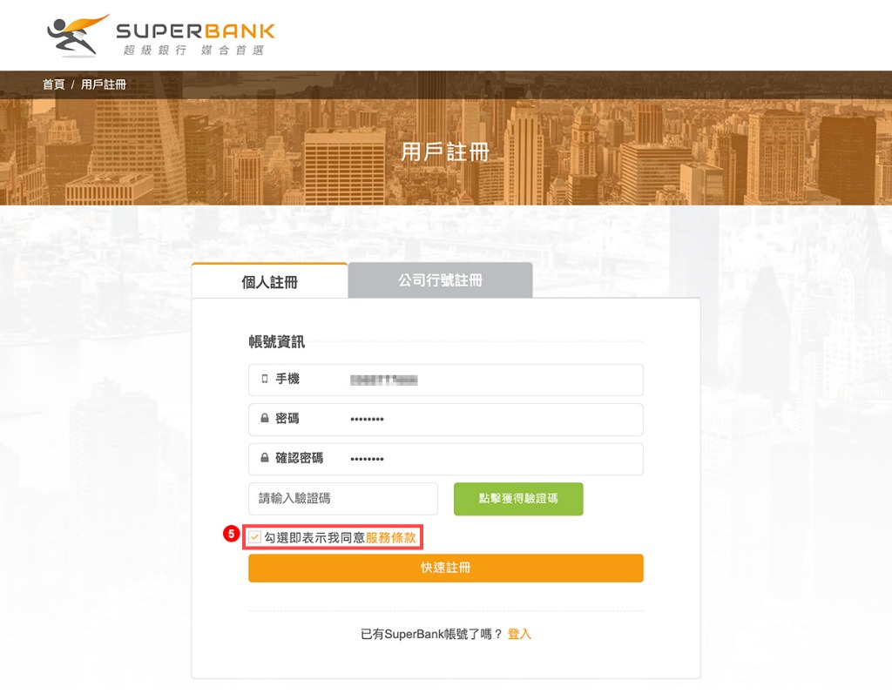Switch to the 個人註冊 tab
Screen dimensions: 892x700
point(270,281)
